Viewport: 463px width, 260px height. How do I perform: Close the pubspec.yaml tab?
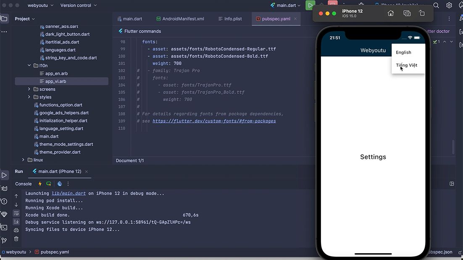[x=295, y=18]
